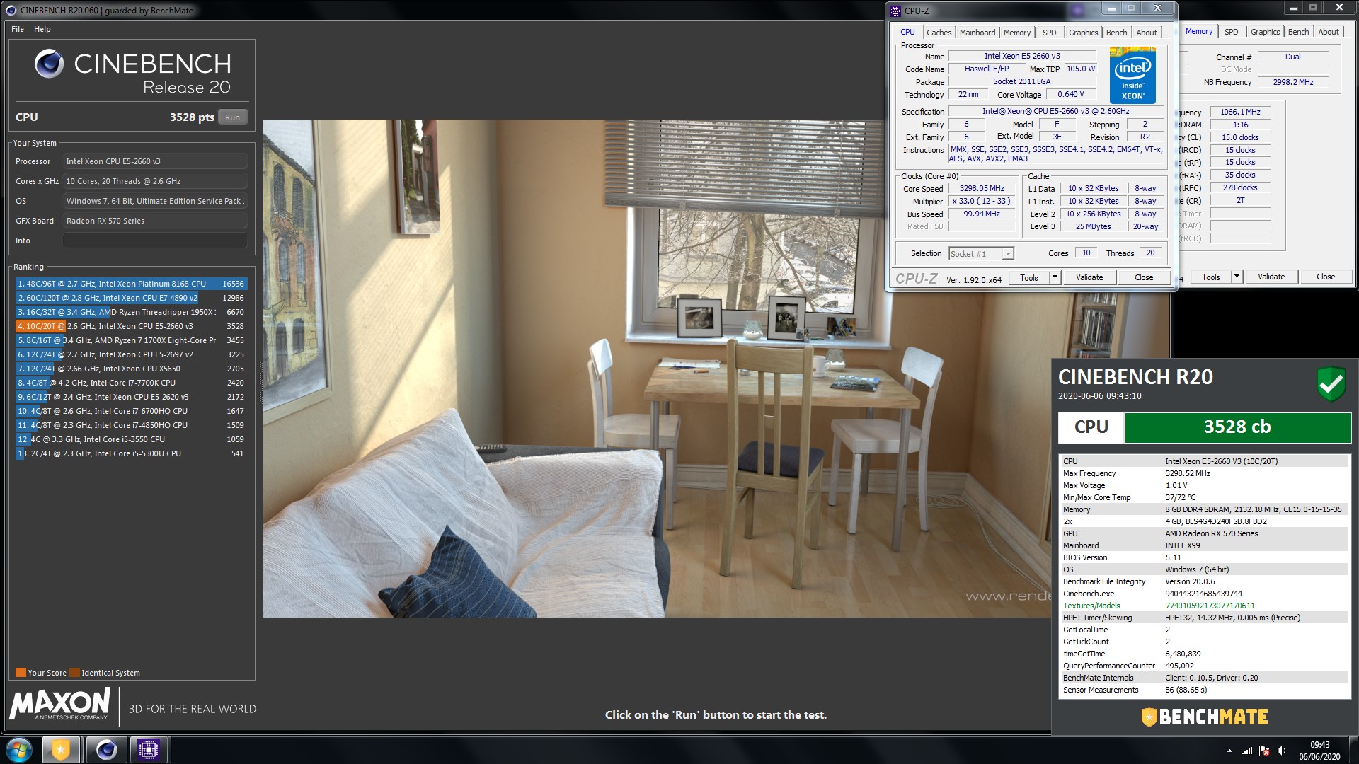Image resolution: width=1359 pixels, height=764 pixels.
Task: Open the Help menu
Action: tap(42, 29)
